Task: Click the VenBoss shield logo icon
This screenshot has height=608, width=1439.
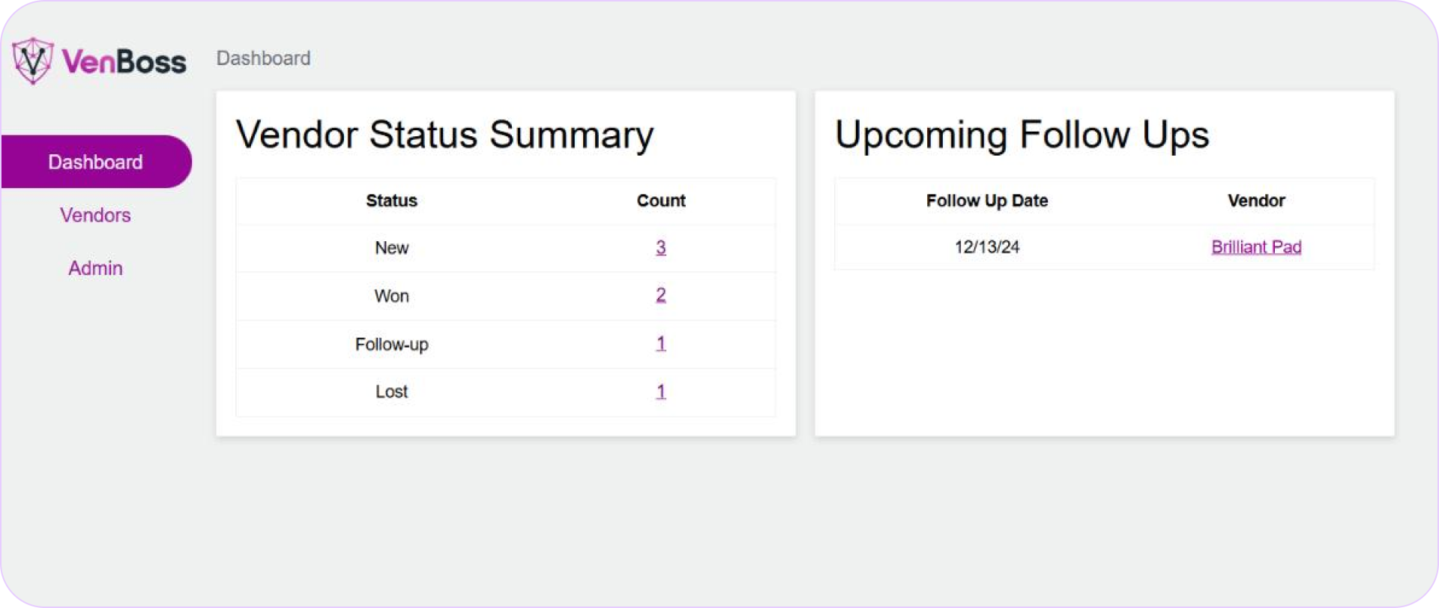Action: pos(32,60)
